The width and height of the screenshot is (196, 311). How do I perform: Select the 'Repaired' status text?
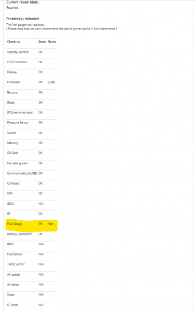pyautogui.click(x=12, y=8)
